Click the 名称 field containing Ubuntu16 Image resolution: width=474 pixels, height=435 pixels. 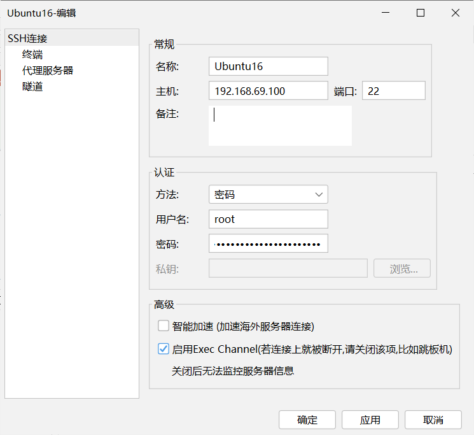[268, 66]
